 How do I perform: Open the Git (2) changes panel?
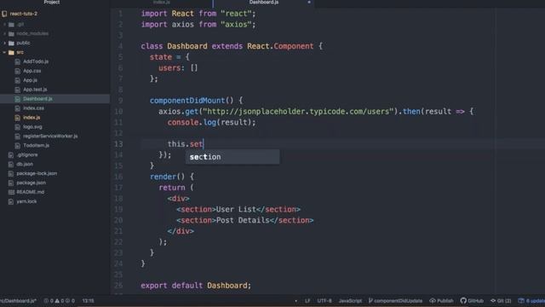point(501,301)
